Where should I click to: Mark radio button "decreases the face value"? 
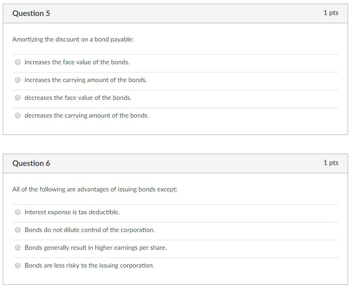[18, 98]
